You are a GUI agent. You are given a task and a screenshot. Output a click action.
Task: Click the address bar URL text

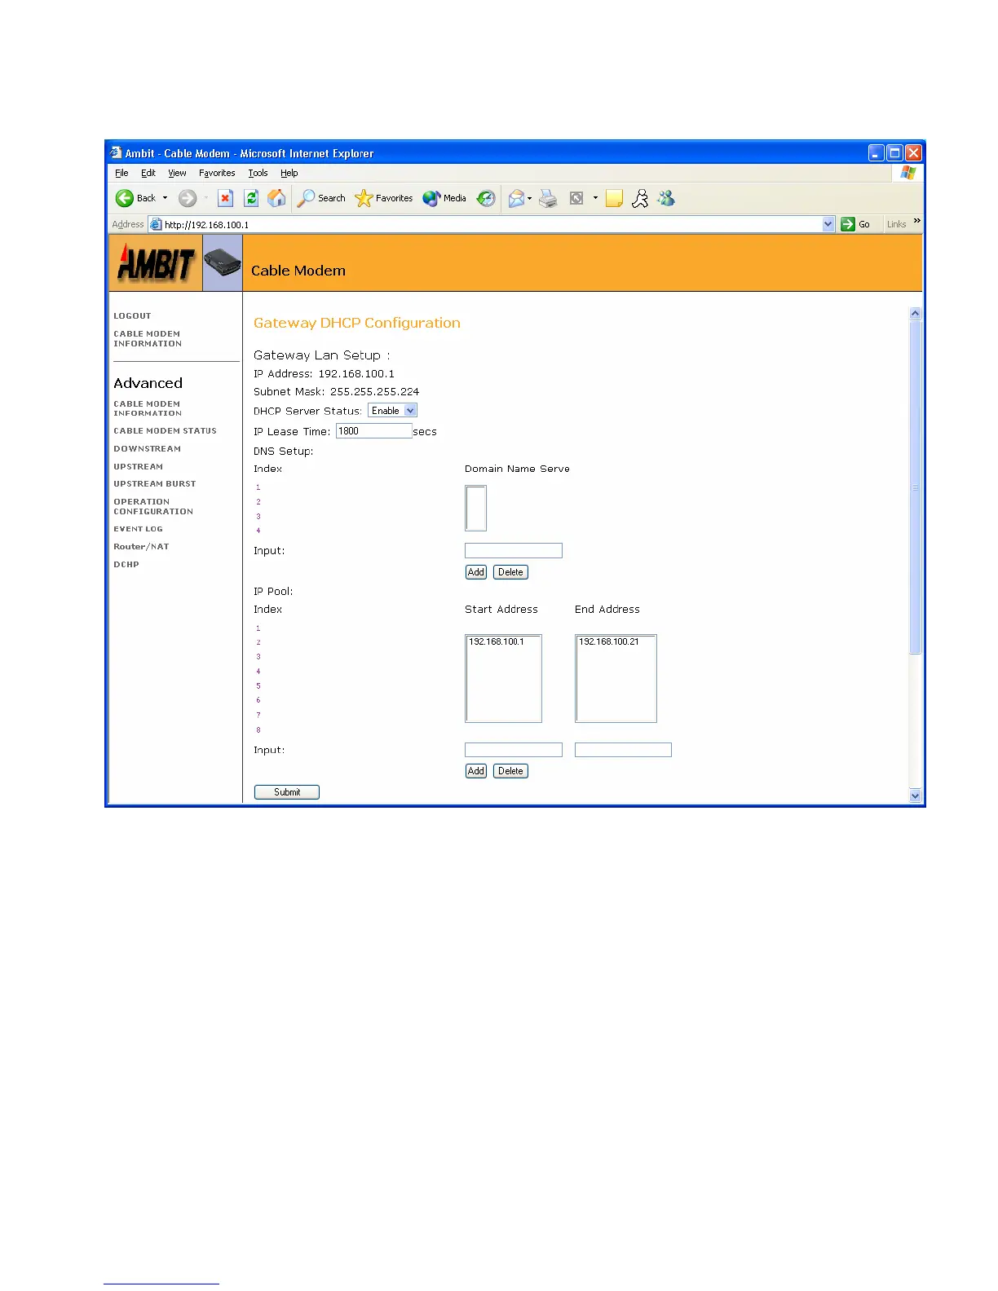(x=207, y=224)
